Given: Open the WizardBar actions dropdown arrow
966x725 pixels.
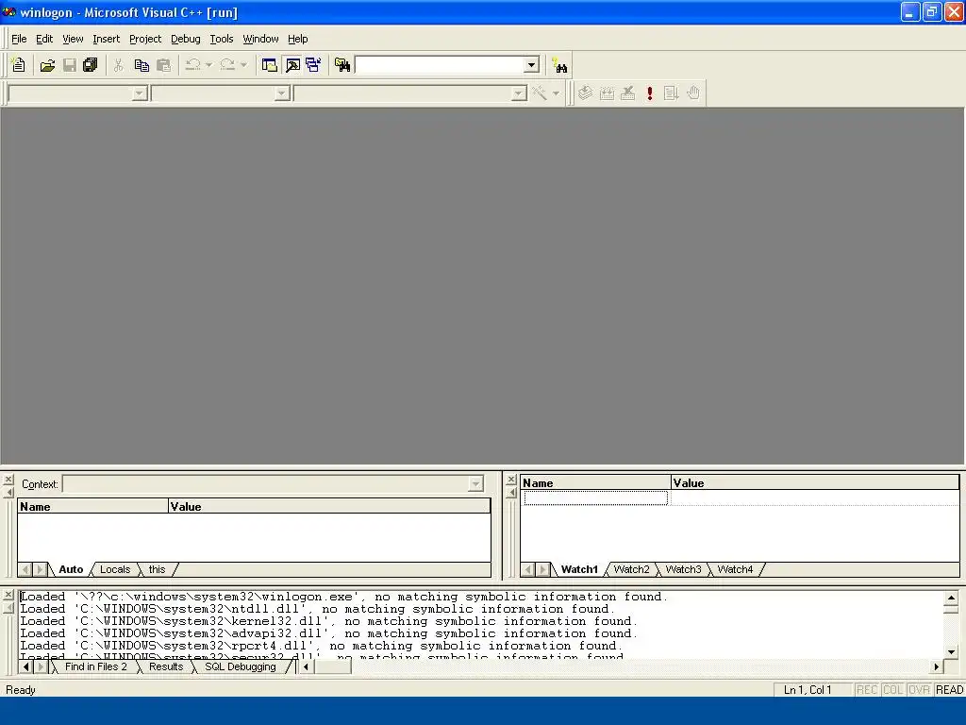Looking at the screenshot, I should [x=556, y=93].
